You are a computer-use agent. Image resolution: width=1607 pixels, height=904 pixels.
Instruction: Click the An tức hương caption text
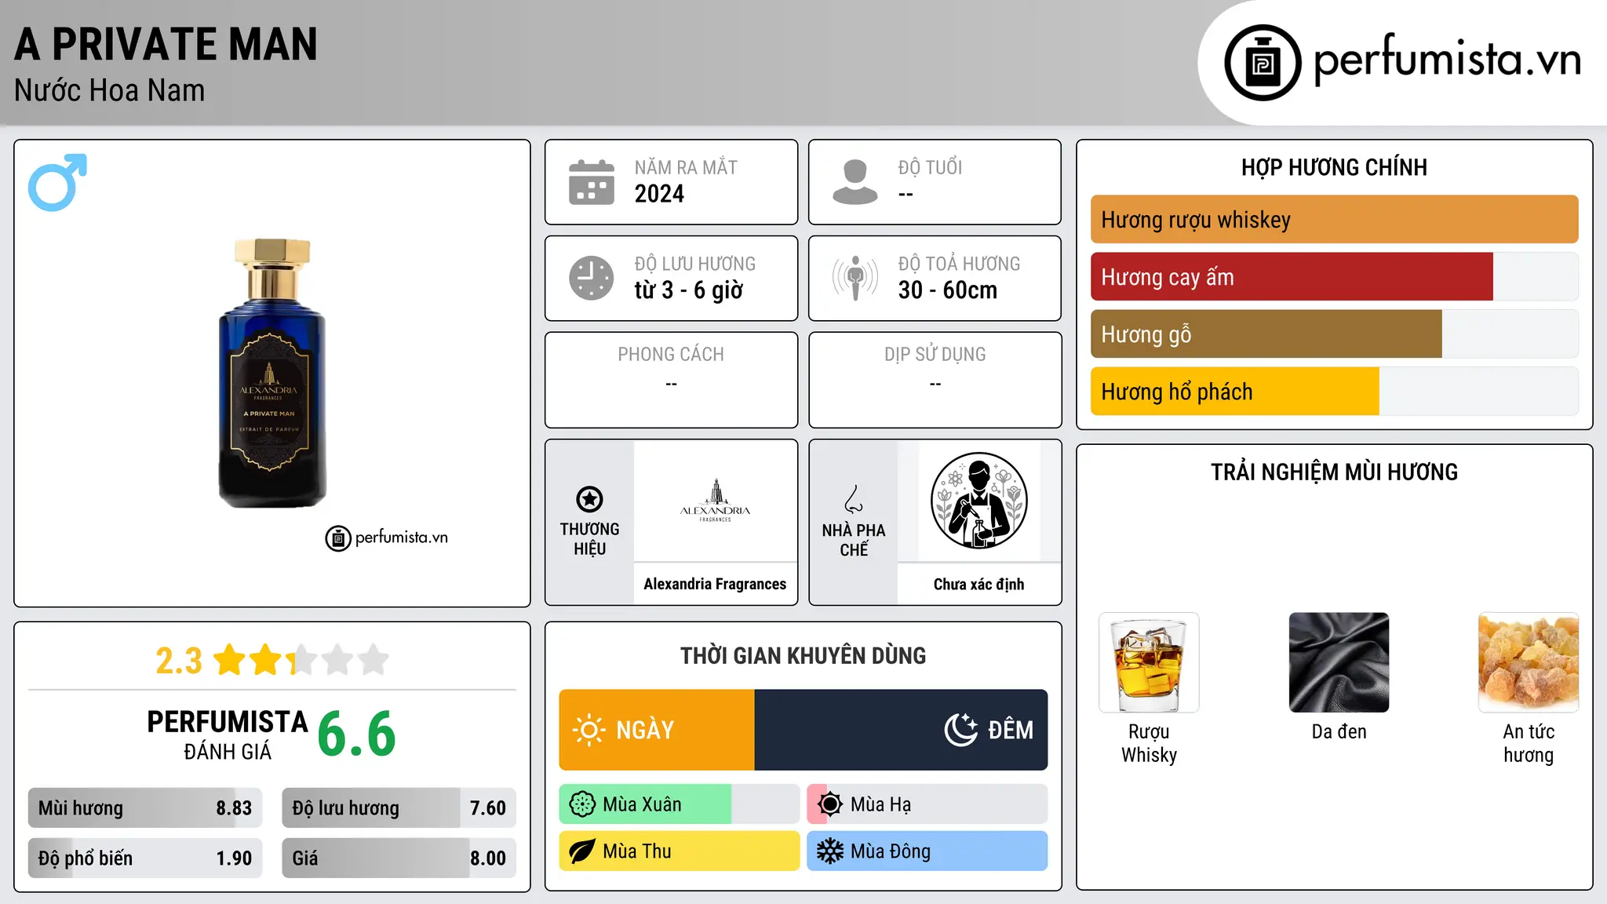pyautogui.click(x=1529, y=743)
